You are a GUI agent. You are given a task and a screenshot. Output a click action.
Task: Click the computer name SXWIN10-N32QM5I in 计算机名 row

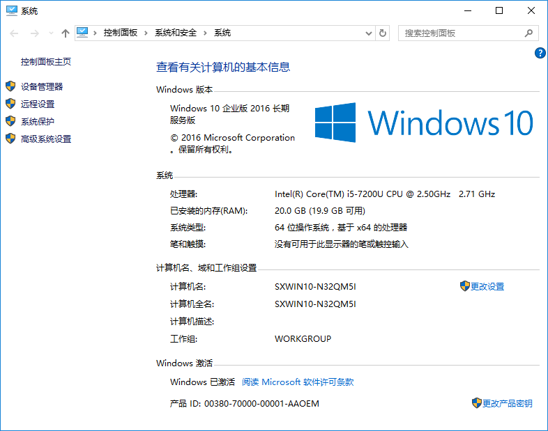click(x=315, y=286)
